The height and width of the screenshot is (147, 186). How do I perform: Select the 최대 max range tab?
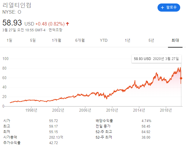175,40
